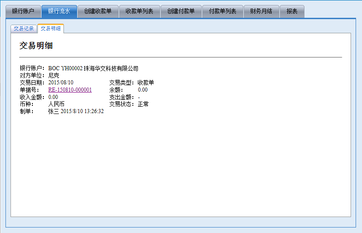Click the 币种： field label
This screenshot has height=233, width=362.
26,104
